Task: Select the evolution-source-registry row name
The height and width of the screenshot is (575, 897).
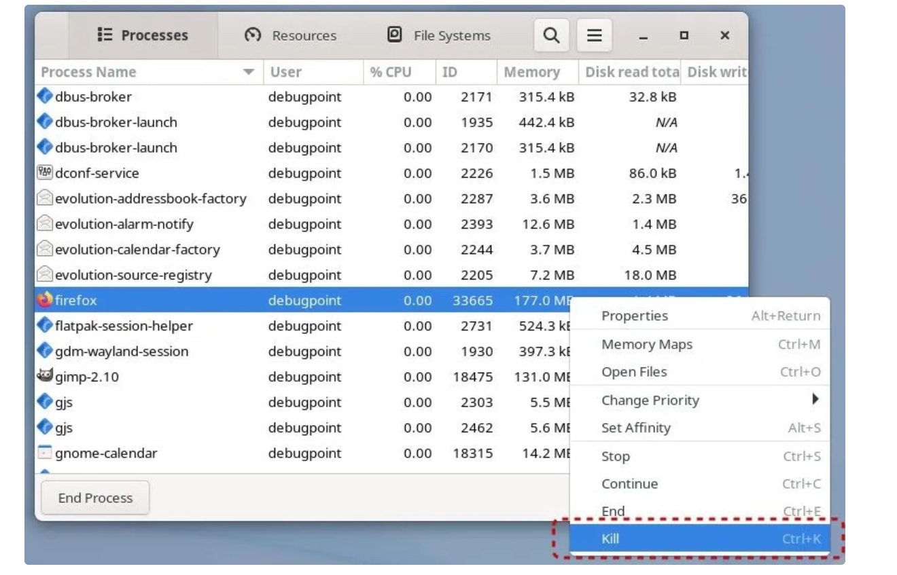Action: point(134,275)
